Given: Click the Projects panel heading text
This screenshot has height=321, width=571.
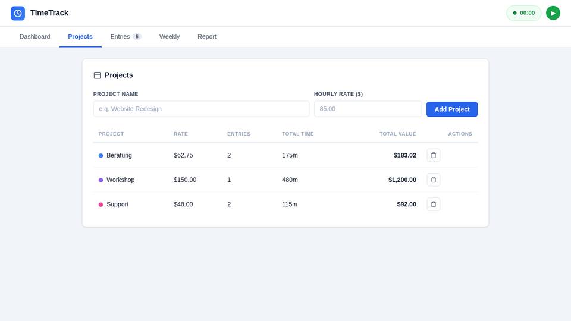Looking at the screenshot, I should click(x=119, y=75).
